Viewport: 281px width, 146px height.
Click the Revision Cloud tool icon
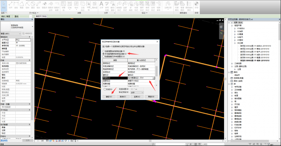click(82, 6)
